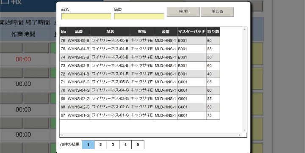Focus the 品番 input field
This screenshot has width=305, height=153.
tap(139, 16)
